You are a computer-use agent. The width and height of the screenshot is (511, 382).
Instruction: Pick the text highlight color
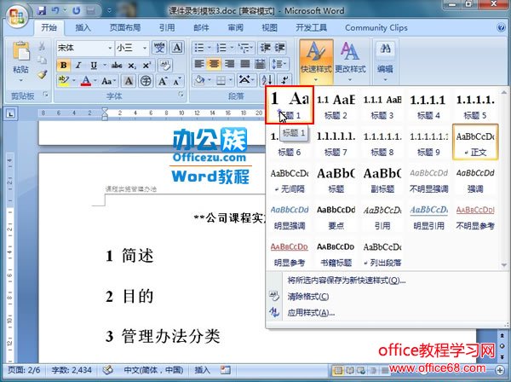click(x=64, y=80)
